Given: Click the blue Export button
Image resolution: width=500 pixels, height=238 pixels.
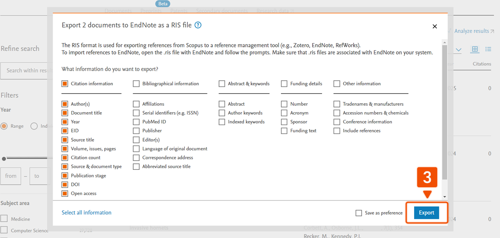Looking at the screenshot, I should point(427,213).
